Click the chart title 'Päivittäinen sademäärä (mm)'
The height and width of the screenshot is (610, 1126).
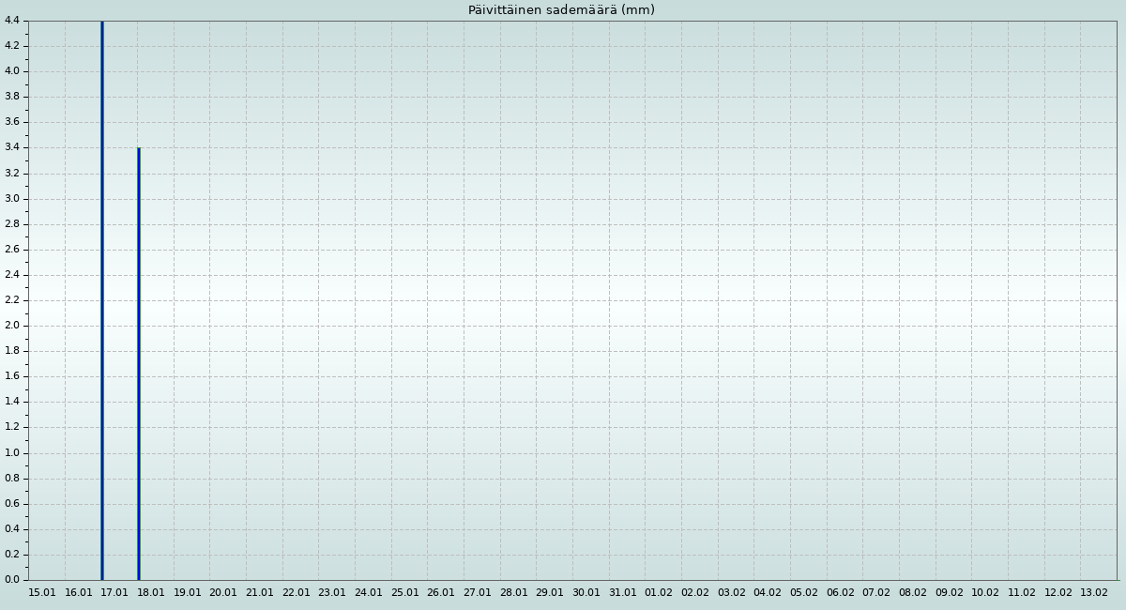coord(561,10)
